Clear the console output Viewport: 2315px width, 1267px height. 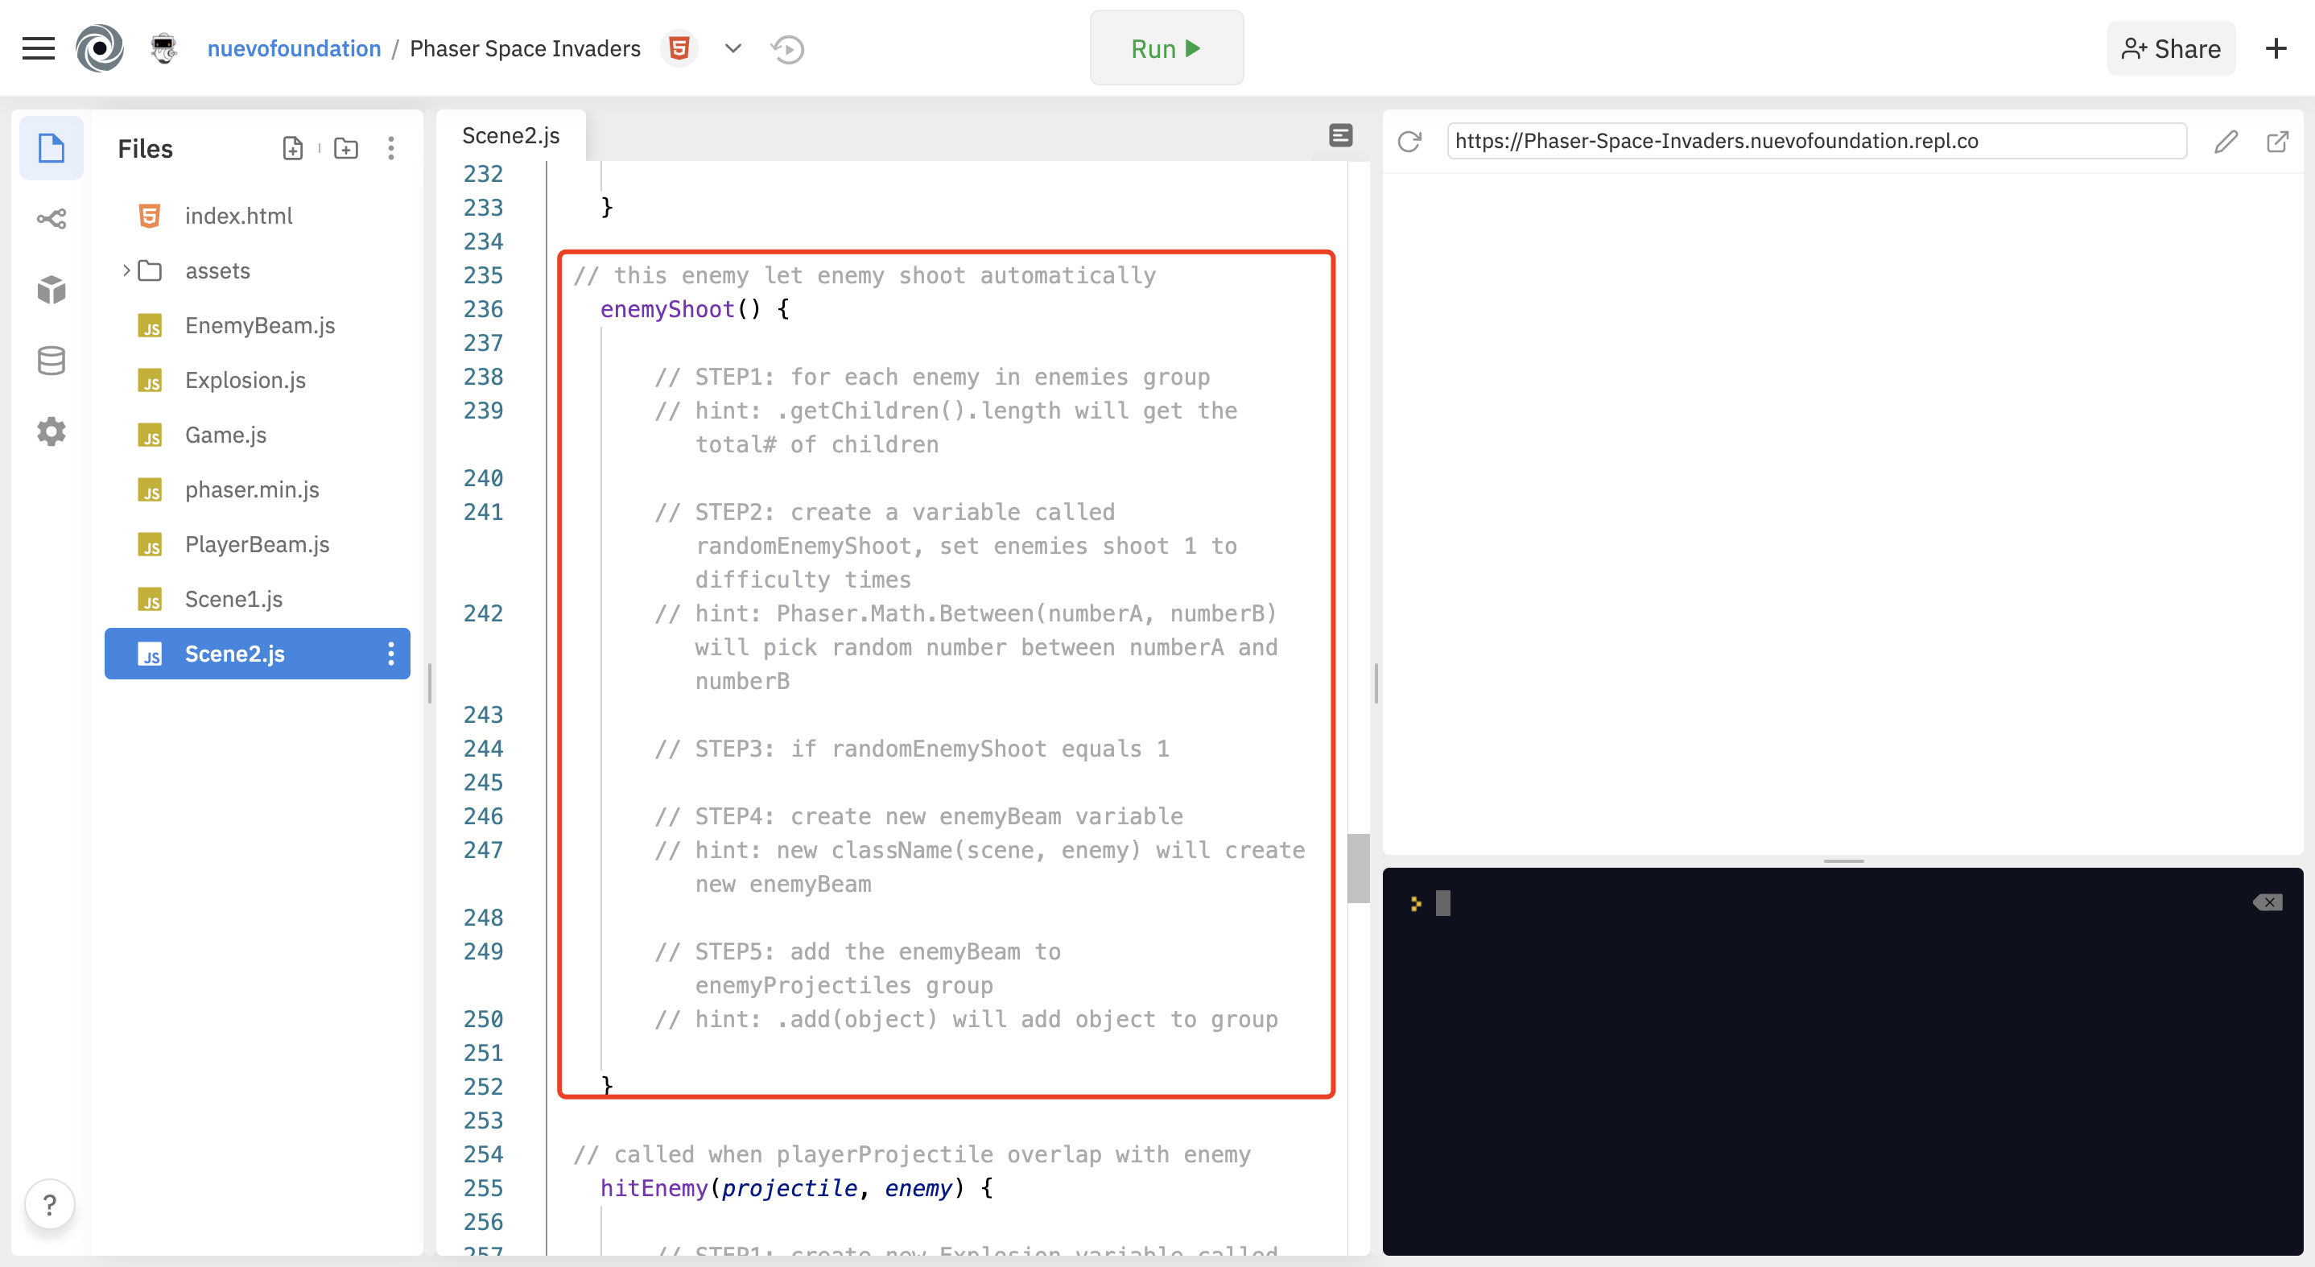(x=2268, y=902)
